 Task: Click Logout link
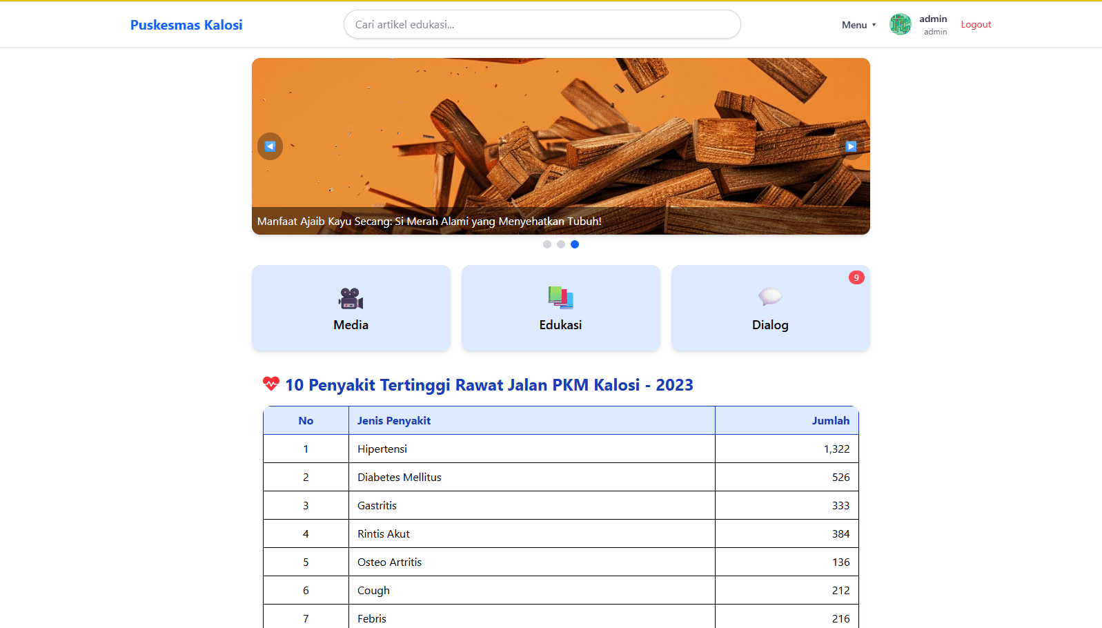tap(976, 24)
